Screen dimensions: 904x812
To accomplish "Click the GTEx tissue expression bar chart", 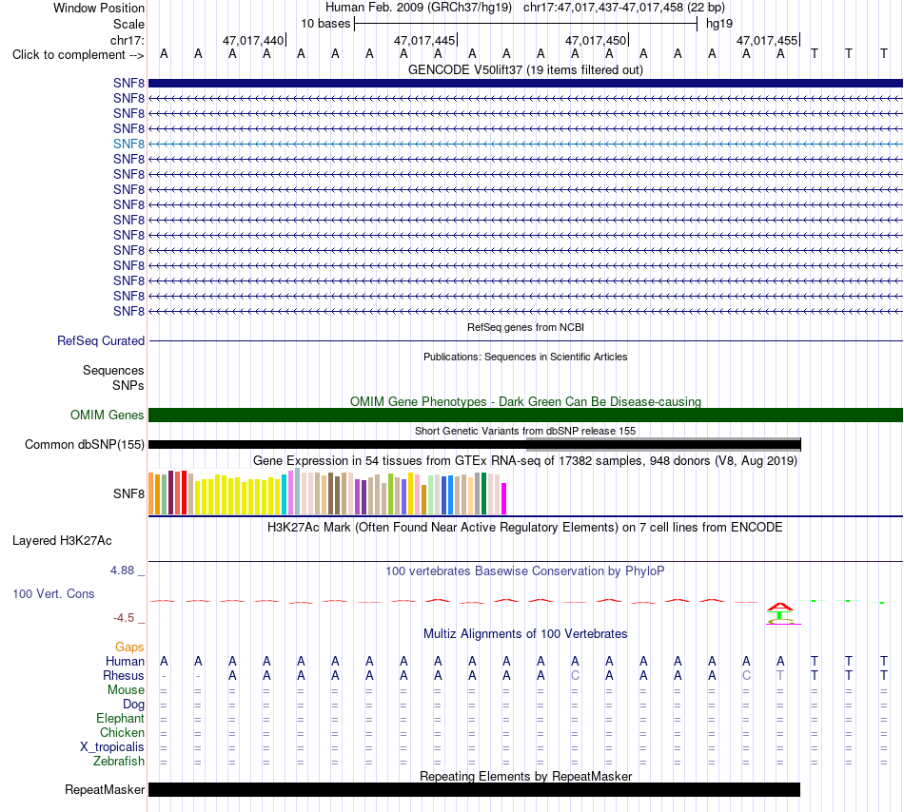I will [x=327, y=492].
